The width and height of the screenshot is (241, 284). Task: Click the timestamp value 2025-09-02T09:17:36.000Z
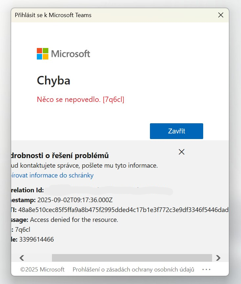[x=75, y=200]
